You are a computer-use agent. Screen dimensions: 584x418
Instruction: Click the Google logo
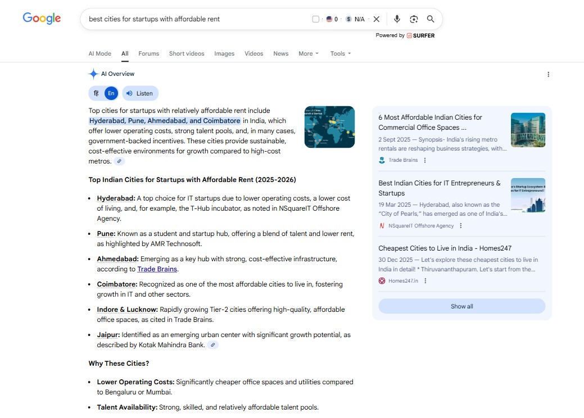[42, 18]
